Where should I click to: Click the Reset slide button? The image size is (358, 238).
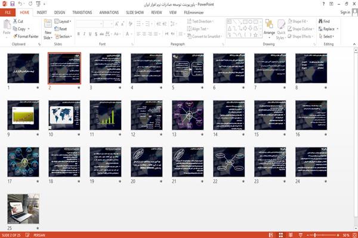coord(61,29)
